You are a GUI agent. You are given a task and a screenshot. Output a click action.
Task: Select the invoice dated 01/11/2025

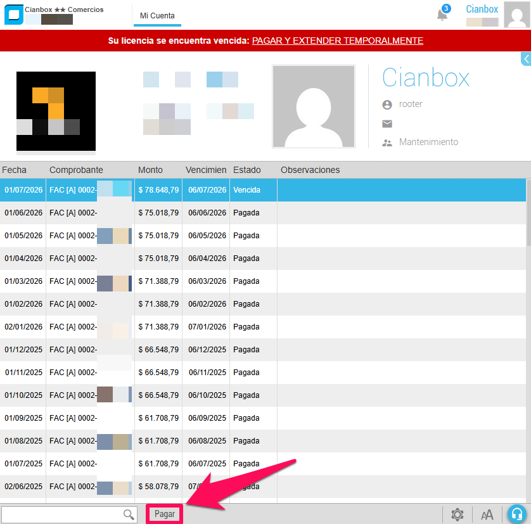click(263, 373)
